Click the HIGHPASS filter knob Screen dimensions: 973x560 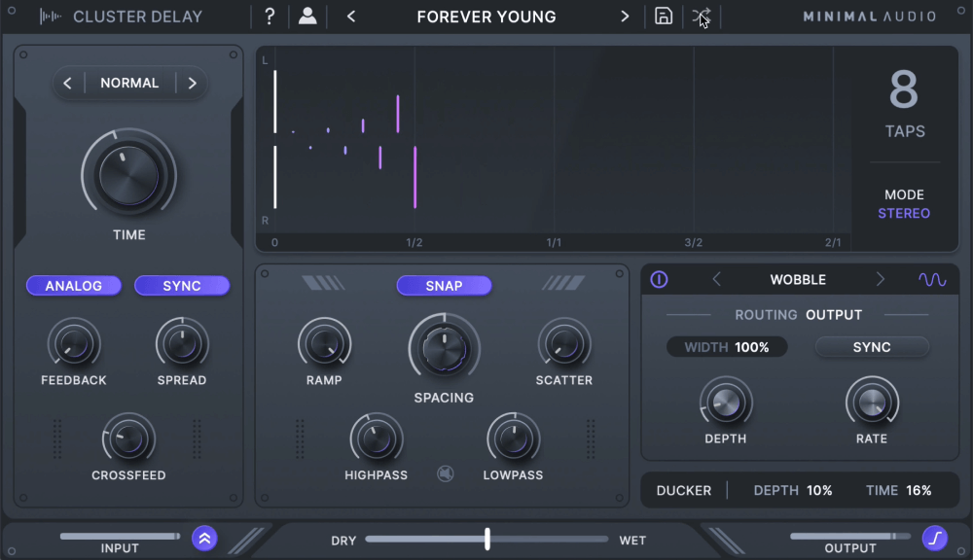[377, 439]
